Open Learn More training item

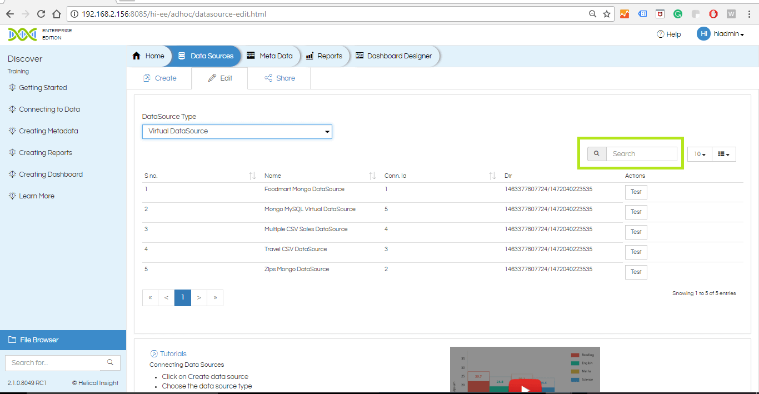(x=31, y=196)
